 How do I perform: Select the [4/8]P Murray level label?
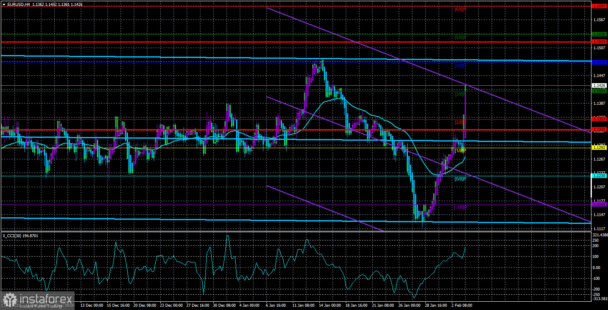[461, 66]
